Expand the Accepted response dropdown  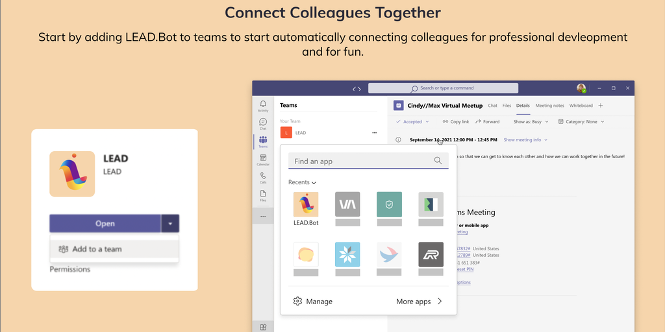[x=412, y=122]
